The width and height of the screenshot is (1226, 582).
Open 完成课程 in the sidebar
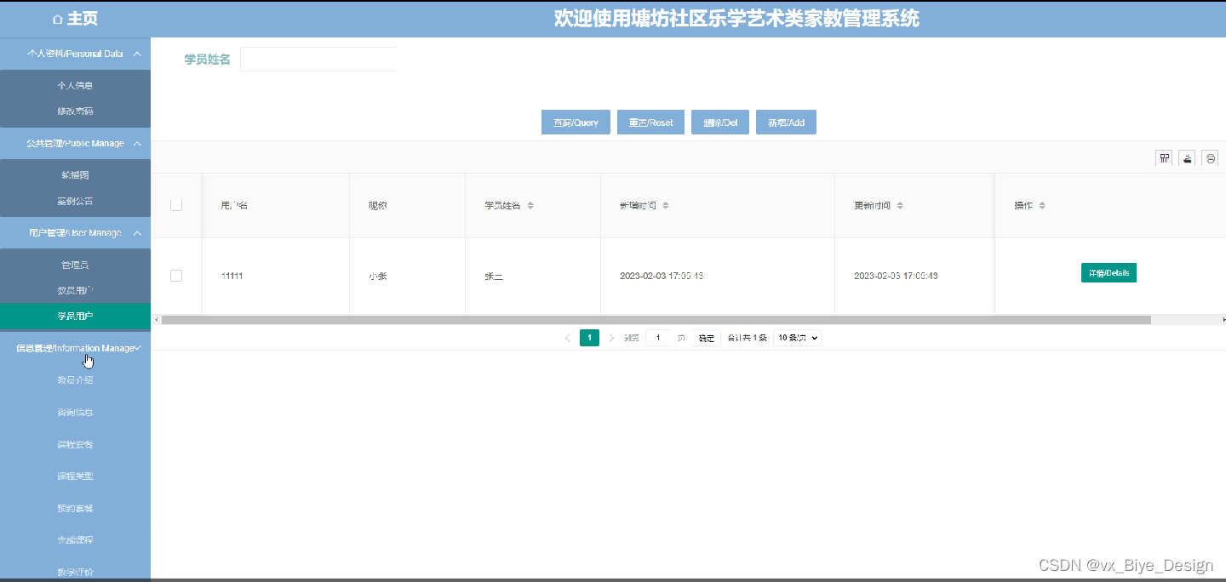pyautogui.click(x=75, y=540)
